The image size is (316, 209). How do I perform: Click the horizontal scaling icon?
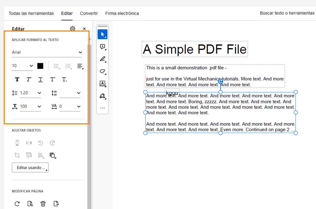coord(15,106)
